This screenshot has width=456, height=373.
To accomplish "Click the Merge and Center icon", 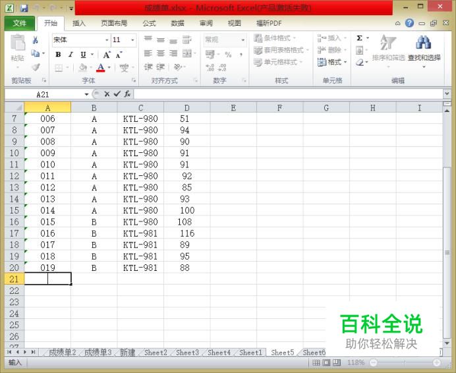I will (x=187, y=53).
